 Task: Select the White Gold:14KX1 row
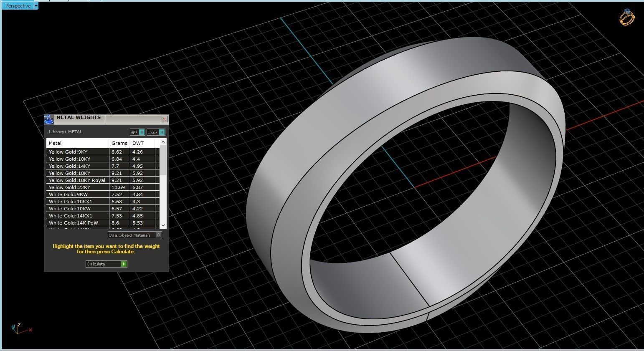click(x=103, y=216)
